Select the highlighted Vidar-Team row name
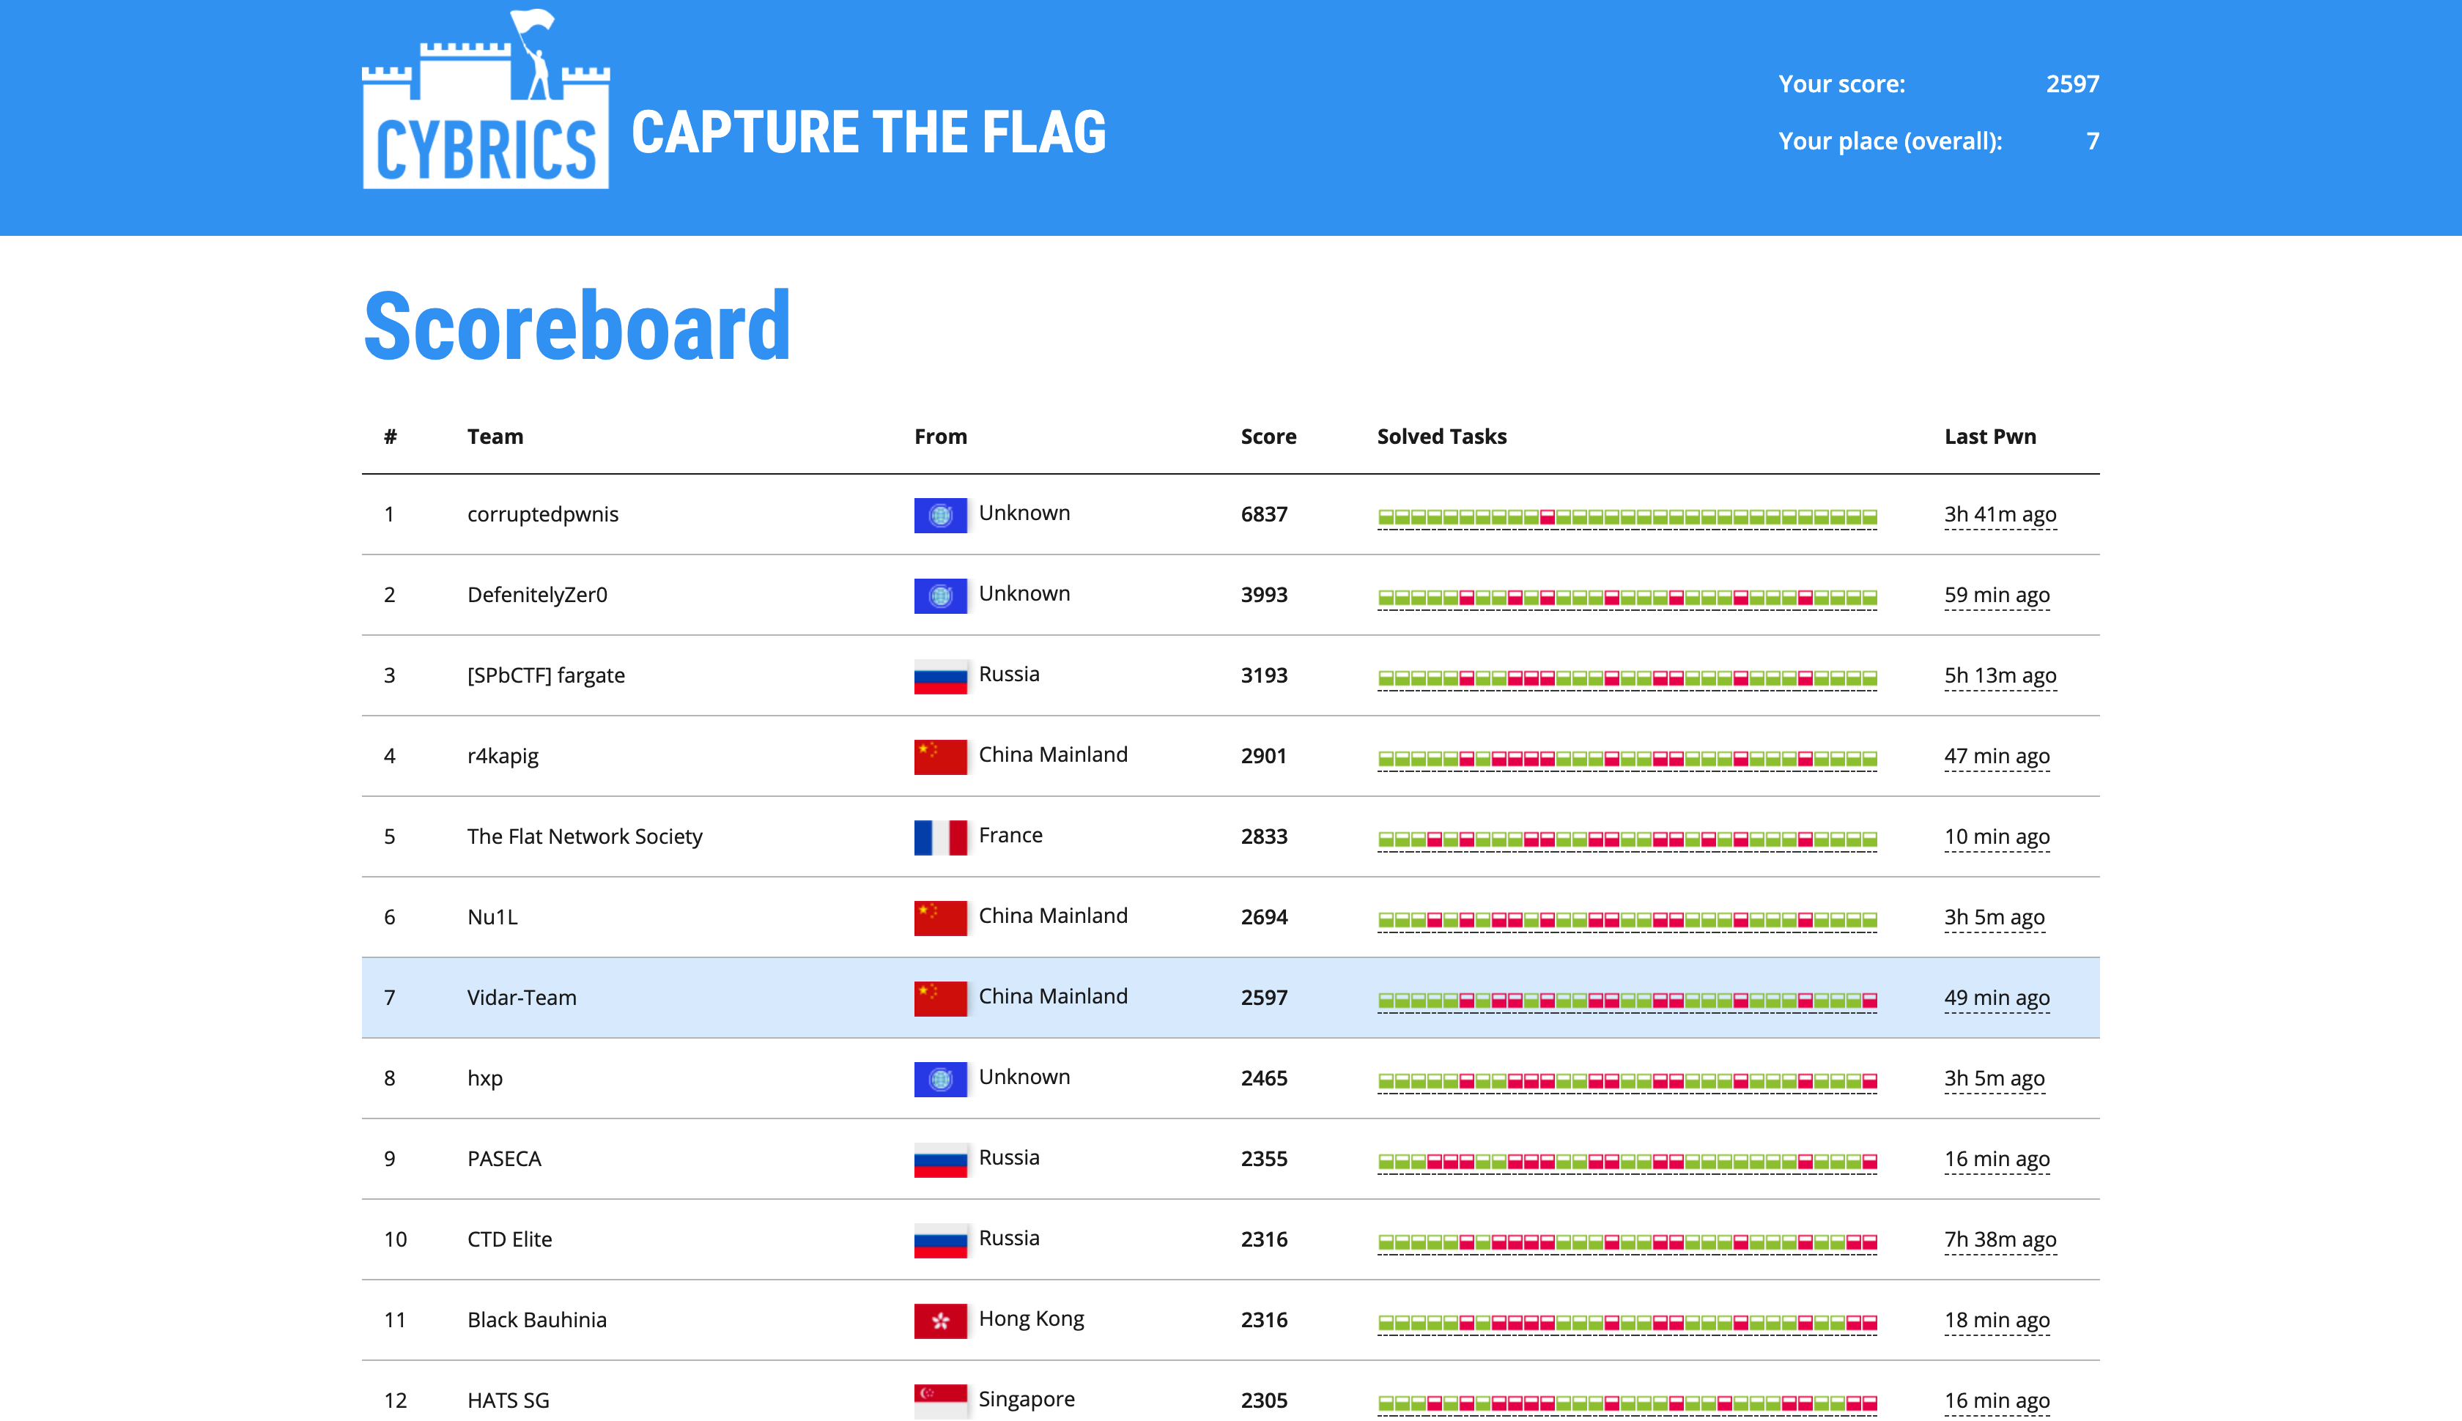This screenshot has height=1421, width=2462. coord(521,998)
